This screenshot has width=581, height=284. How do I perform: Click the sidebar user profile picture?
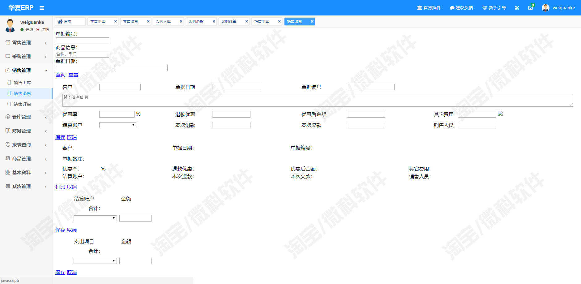click(x=10, y=25)
